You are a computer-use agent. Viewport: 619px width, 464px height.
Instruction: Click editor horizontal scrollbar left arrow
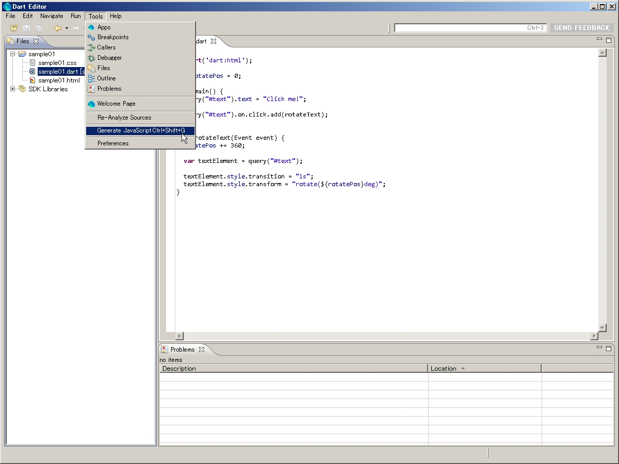[x=180, y=336]
